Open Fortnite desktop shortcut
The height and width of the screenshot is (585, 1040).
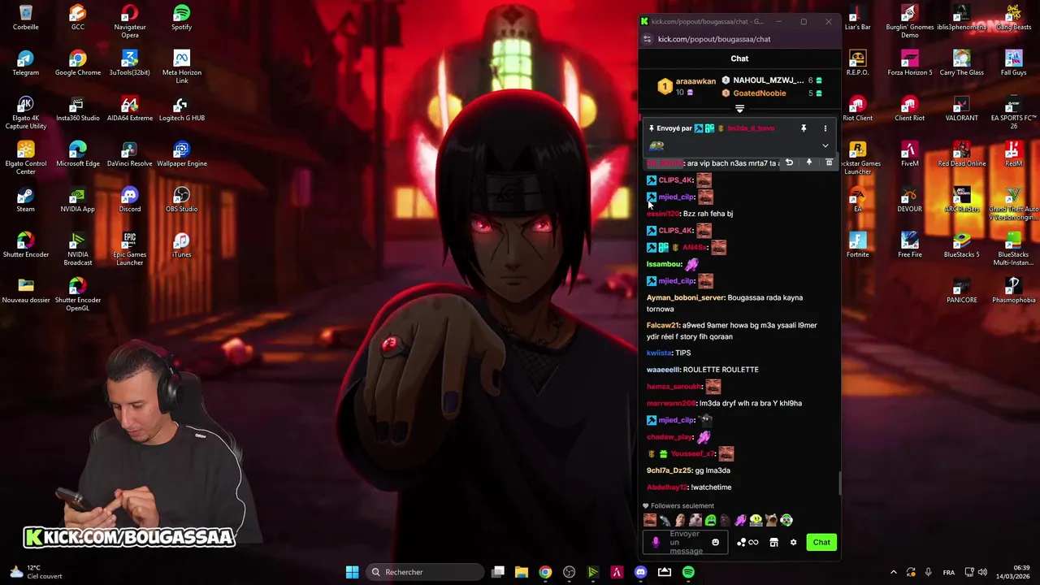click(858, 245)
